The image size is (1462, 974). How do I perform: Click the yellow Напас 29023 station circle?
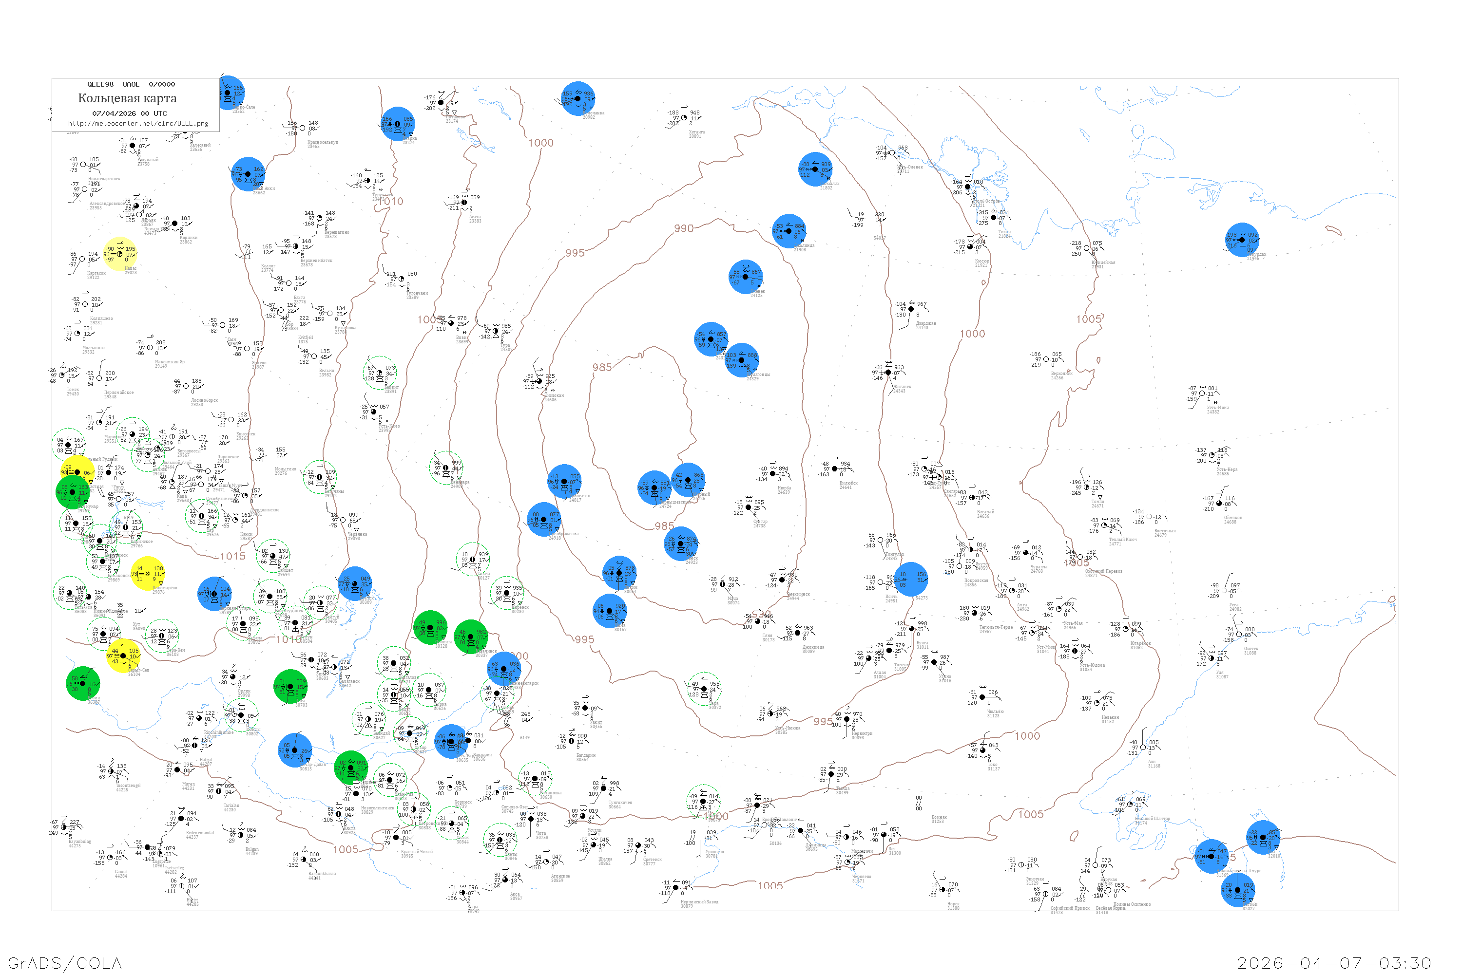[x=119, y=254]
